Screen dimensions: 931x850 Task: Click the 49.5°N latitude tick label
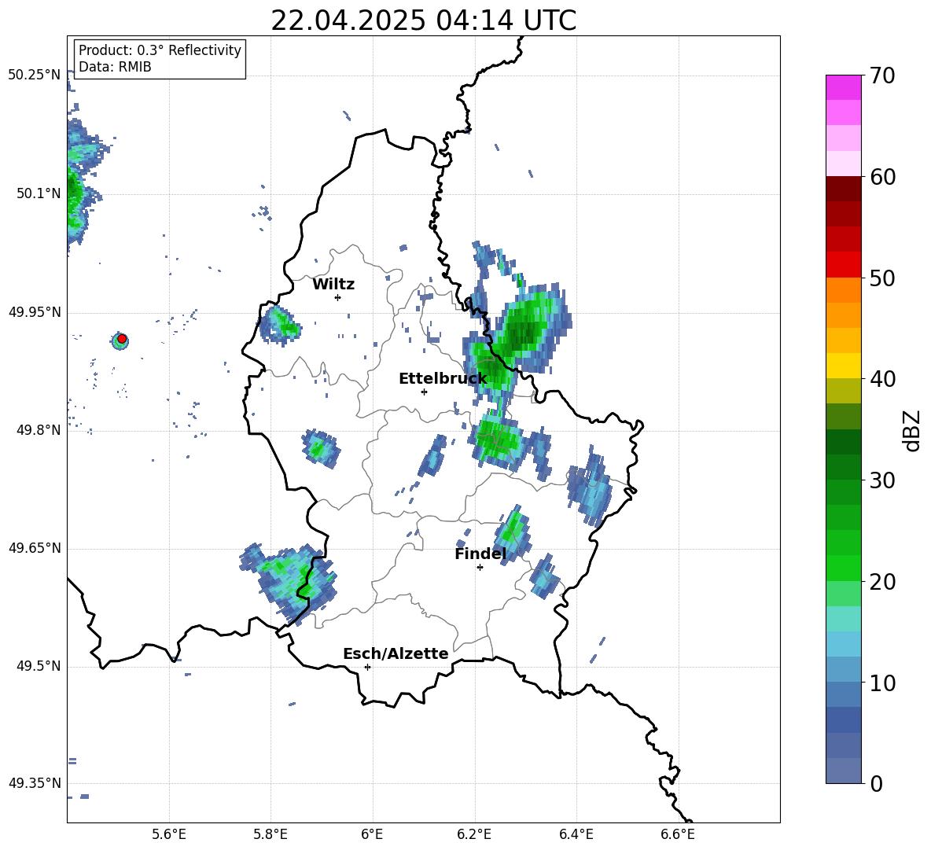point(39,665)
